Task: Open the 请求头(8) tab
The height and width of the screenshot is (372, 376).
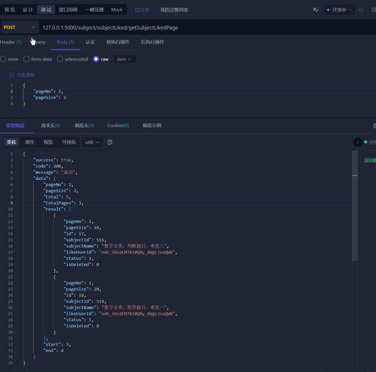Action: click(x=50, y=126)
